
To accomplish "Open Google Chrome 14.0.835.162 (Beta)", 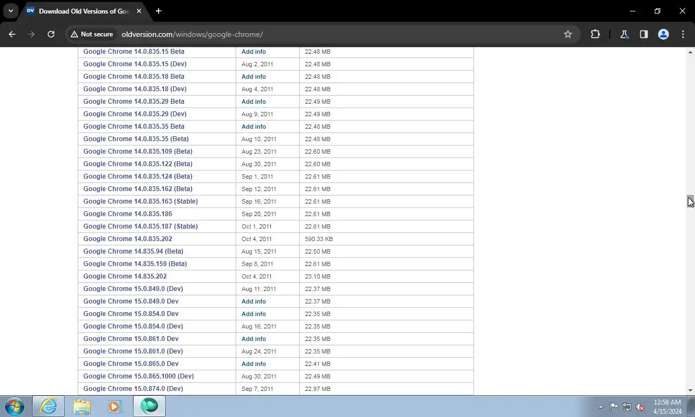I will (138, 189).
